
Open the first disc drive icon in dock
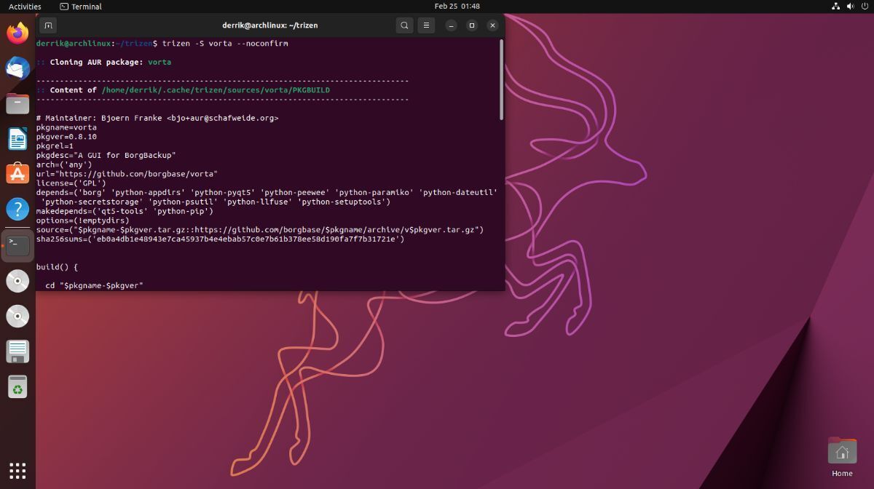pyautogui.click(x=17, y=281)
